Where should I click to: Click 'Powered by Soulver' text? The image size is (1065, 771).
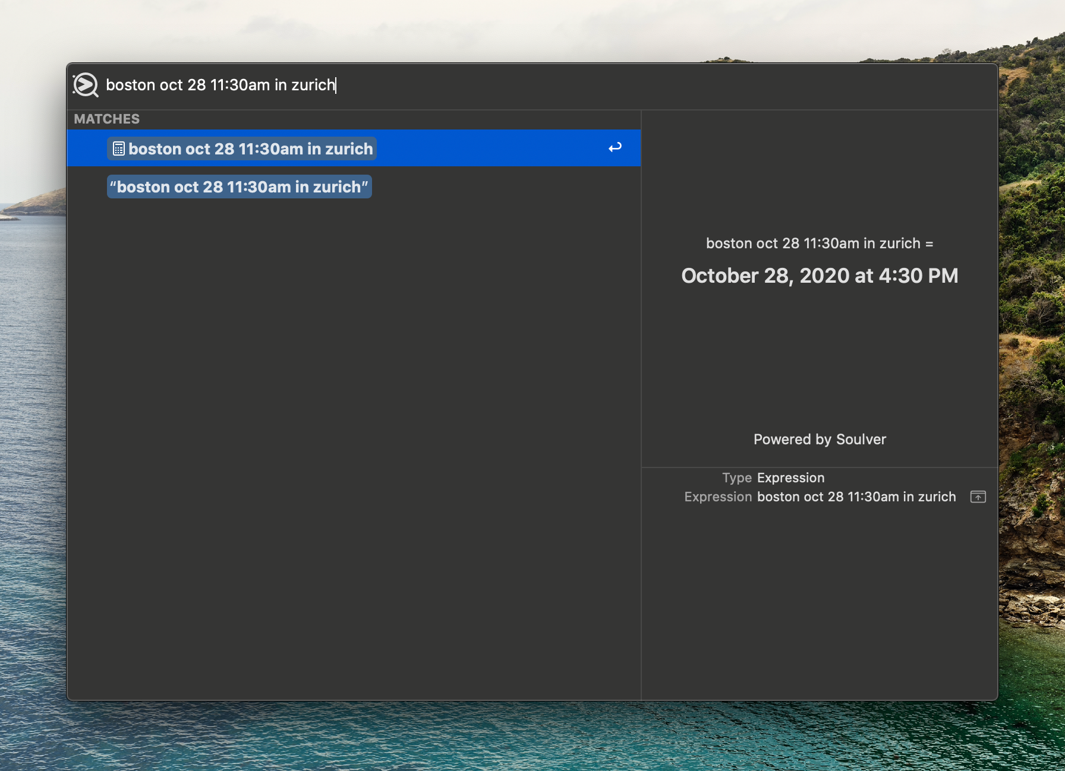coord(820,440)
